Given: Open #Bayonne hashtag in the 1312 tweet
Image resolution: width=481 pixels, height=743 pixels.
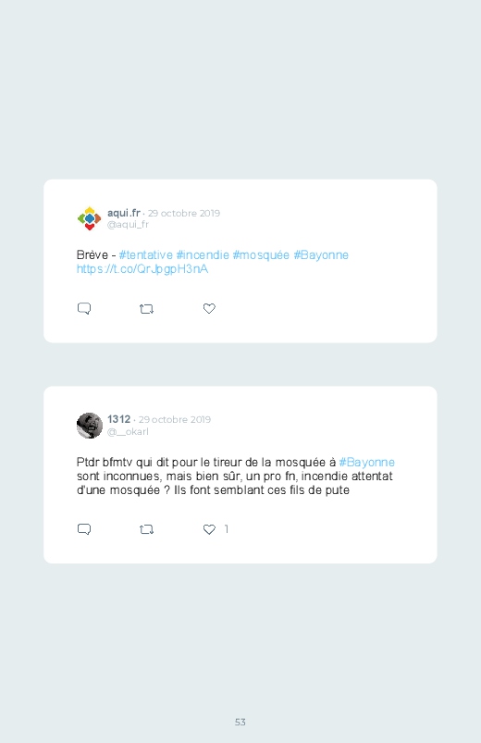Looking at the screenshot, I should point(367,462).
